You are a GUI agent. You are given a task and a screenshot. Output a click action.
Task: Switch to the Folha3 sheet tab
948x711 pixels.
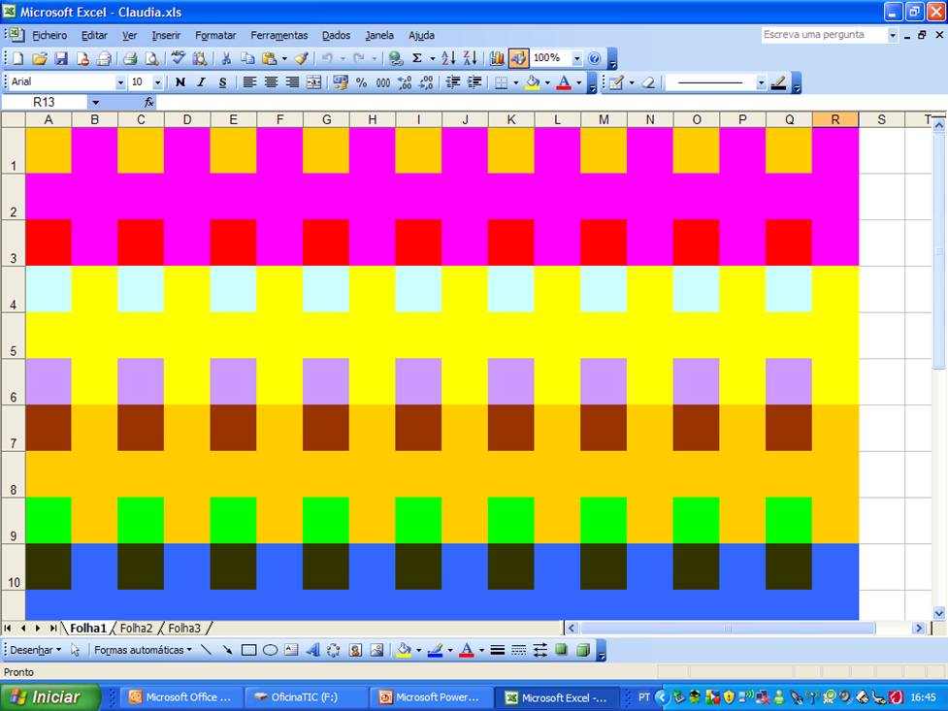183,629
